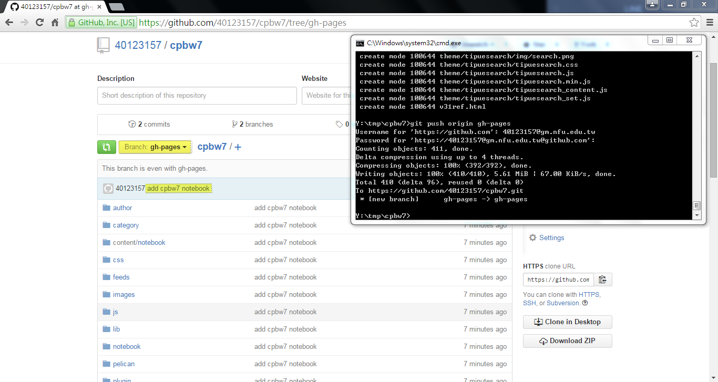Click the committer avatar next to 40123157

pyautogui.click(x=108, y=189)
